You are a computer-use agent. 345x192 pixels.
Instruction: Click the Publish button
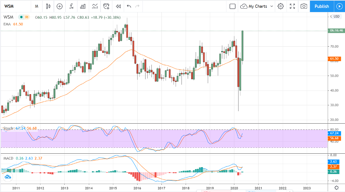(321, 6)
